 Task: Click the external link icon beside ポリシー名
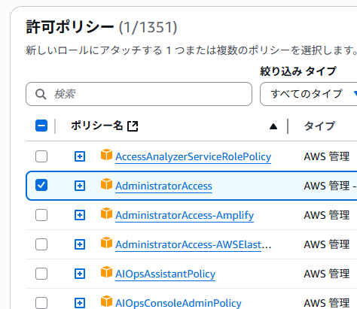(x=133, y=126)
